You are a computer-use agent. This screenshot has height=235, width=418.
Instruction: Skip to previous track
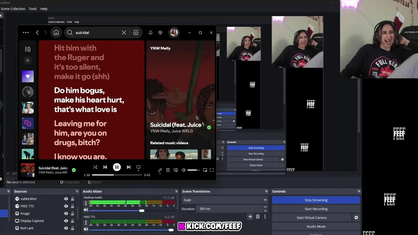pyautogui.click(x=105, y=167)
